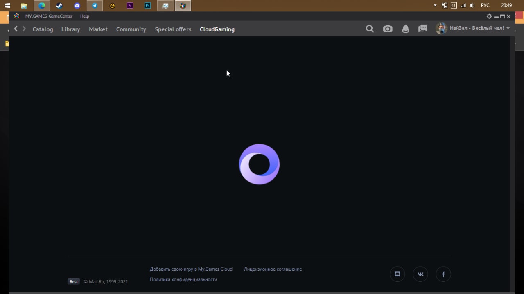Image resolution: width=524 pixels, height=294 pixels.
Task: Click the tray icon showing 41
Action: tap(454, 5)
